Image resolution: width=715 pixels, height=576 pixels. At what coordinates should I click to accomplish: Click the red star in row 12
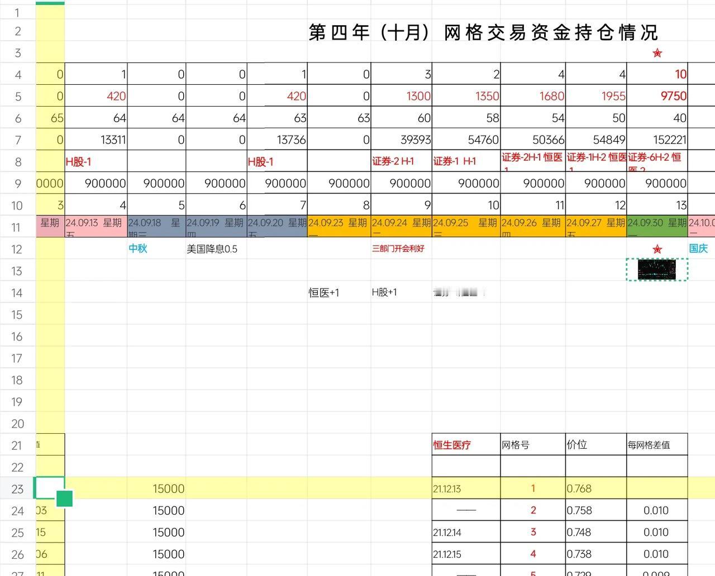(x=657, y=249)
